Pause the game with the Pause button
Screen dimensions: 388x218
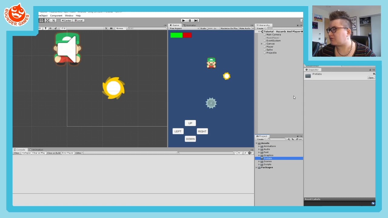[x=190, y=21]
